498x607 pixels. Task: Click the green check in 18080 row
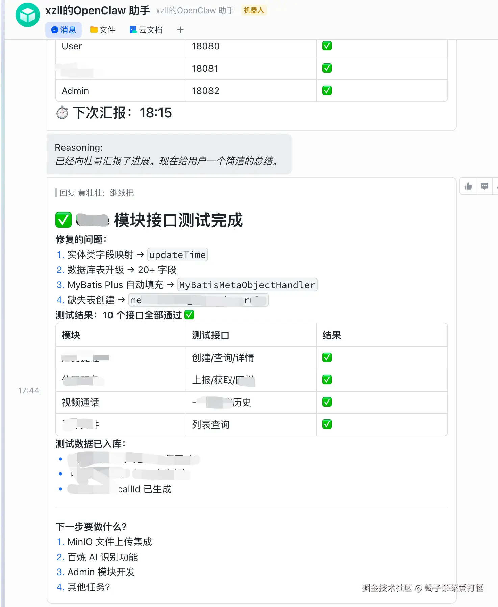327,46
